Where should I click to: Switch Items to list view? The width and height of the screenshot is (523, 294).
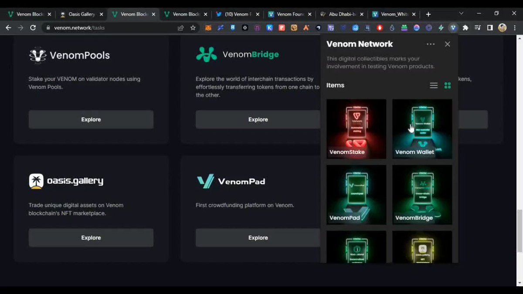[x=434, y=85]
